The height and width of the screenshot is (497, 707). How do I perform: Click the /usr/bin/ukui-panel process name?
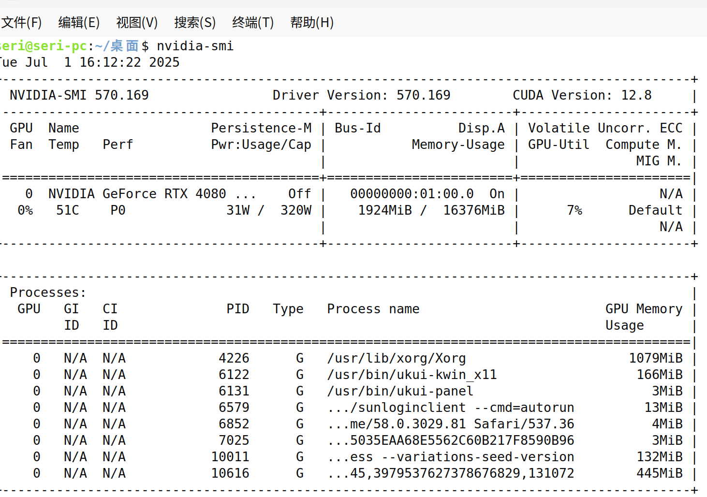400,391
